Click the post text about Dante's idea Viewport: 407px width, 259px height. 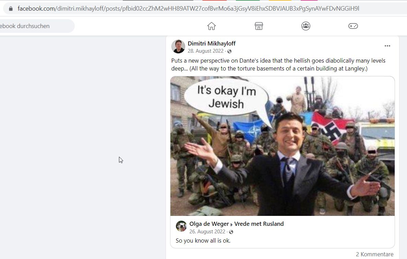coord(278,64)
